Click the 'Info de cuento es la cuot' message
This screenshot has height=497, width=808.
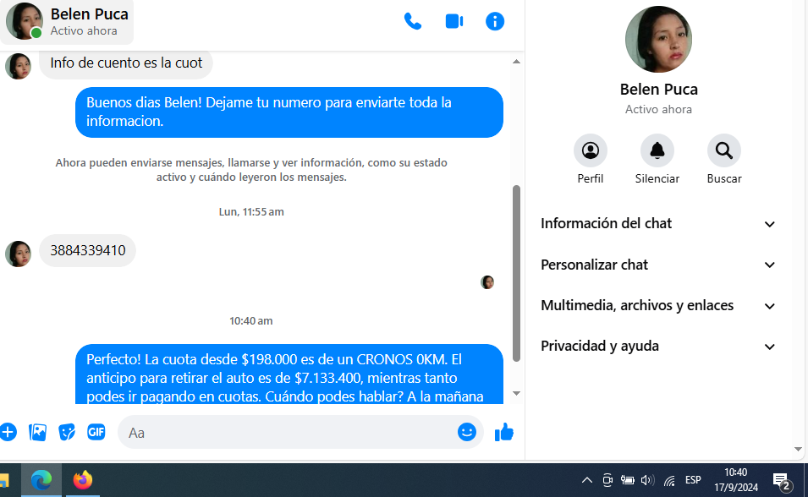coord(126,63)
